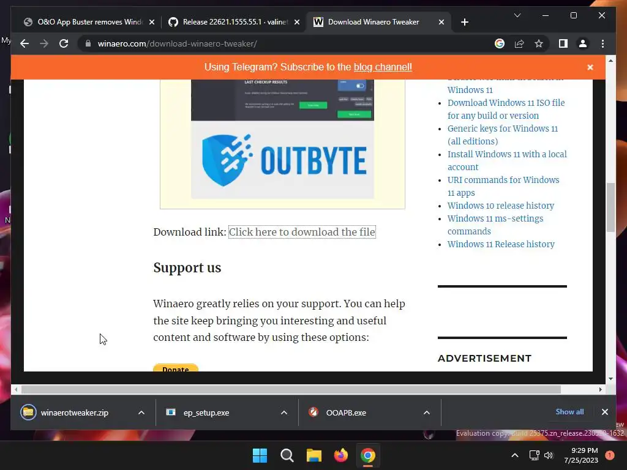The height and width of the screenshot is (470, 627).
Task: Click the horizontal scroll left arrow
Action: pos(15,389)
